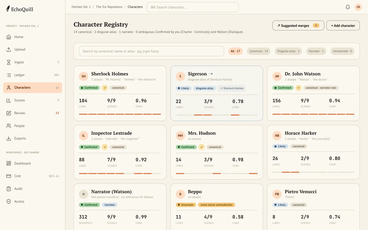Click the Exports download icon
The image size is (368, 230).
(9, 138)
